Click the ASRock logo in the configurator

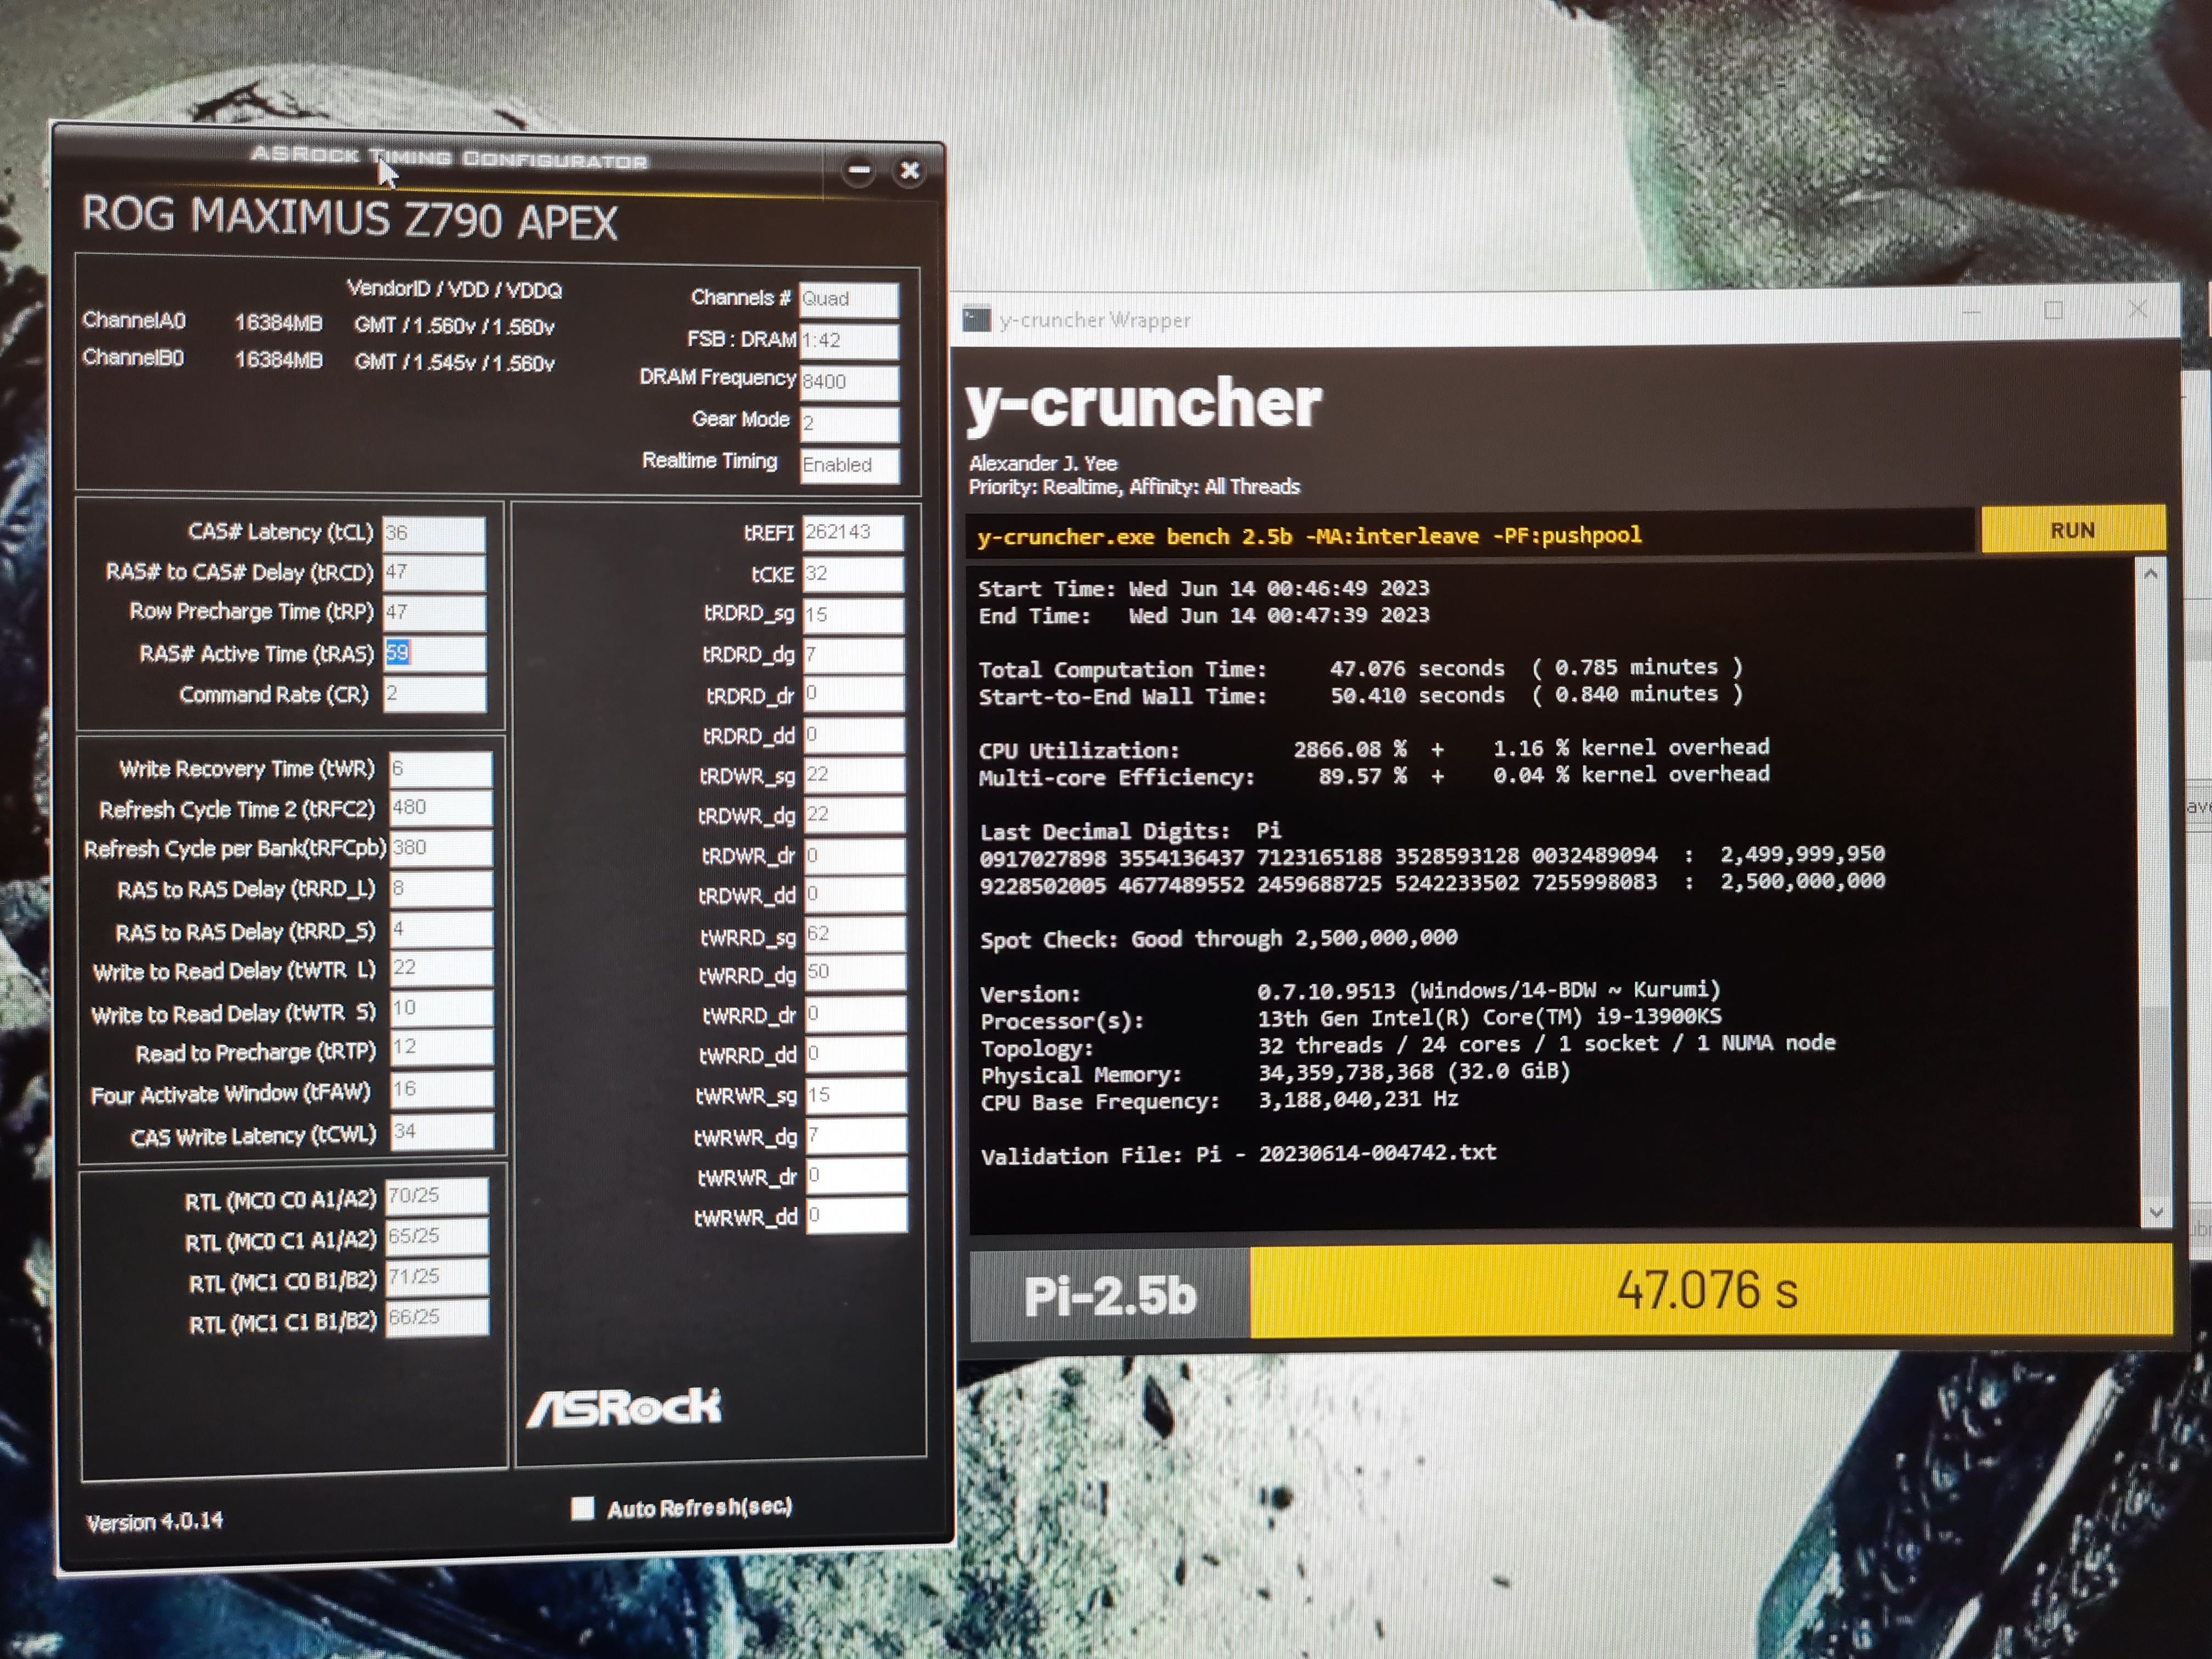coord(623,1407)
